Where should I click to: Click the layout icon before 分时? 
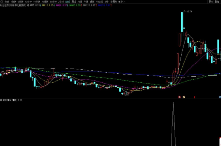tap(1, 2)
